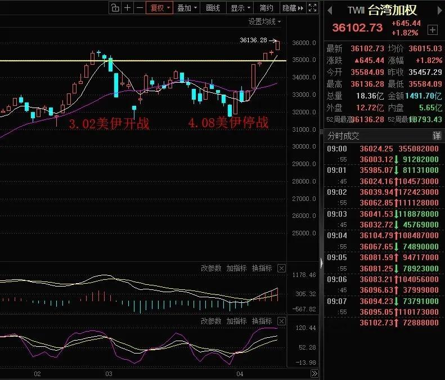Viewport: 445px width, 380px height.
Task: Click the panel collapse handle beside 09:05
Action: [x=322, y=263]
